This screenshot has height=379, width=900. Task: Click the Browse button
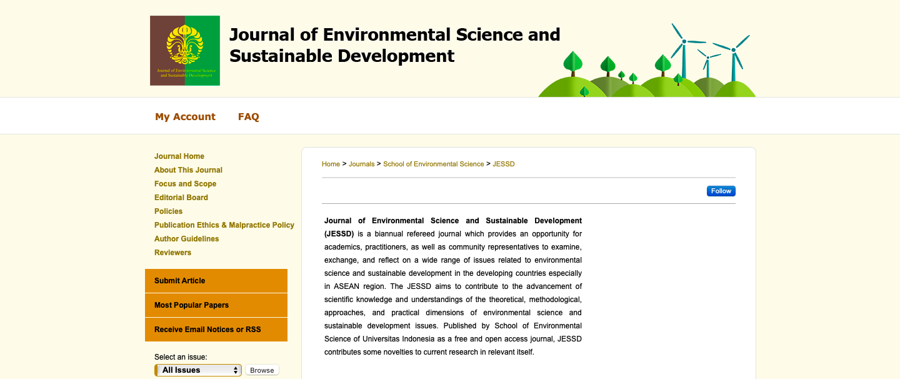262,370
